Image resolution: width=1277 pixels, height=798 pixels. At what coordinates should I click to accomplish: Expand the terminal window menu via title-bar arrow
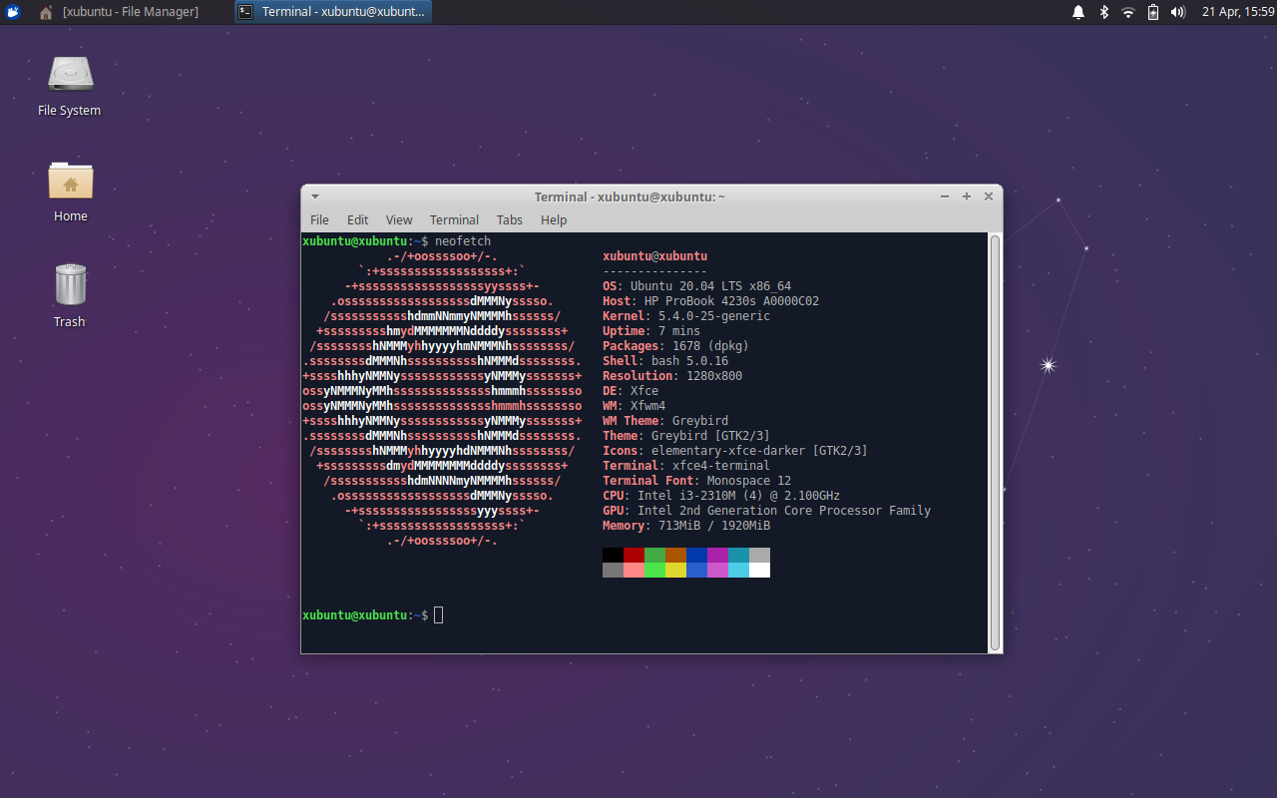coord(314,197)
